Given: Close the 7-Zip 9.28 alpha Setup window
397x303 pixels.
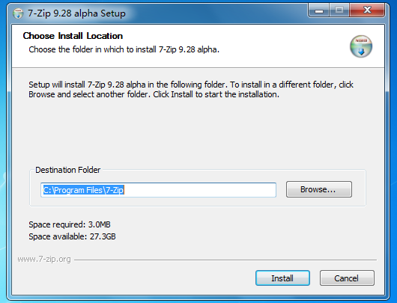Looking at the screenshot, I should click(367, 10).
